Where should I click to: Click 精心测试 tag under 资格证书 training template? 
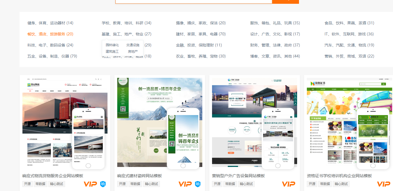pyautogui.click(x=341, y=184)
